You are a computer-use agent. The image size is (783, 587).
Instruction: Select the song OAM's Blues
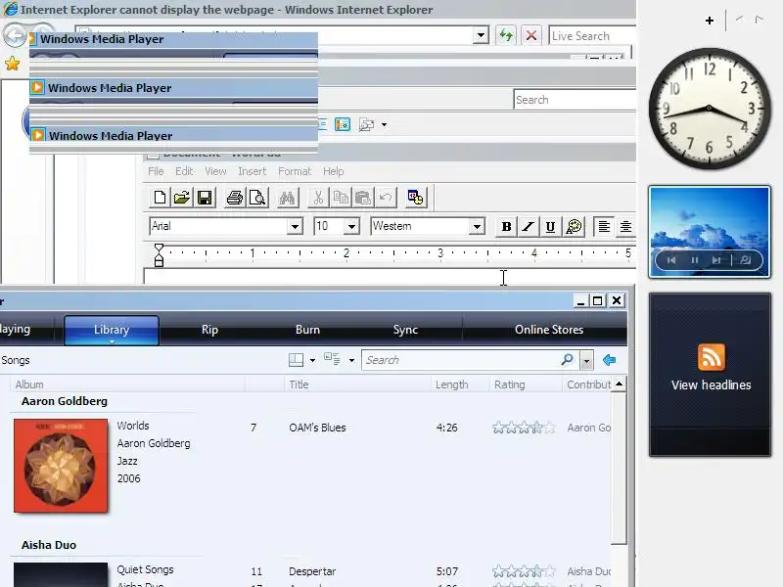317,428
